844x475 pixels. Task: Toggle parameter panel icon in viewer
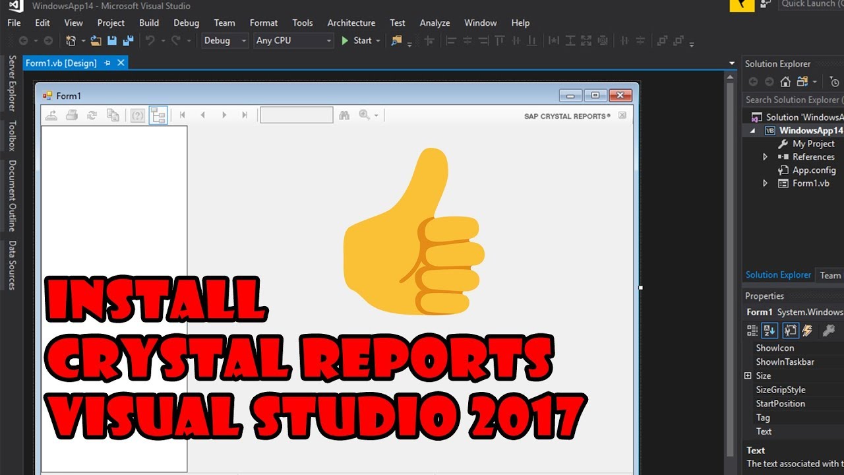[137, 115]
